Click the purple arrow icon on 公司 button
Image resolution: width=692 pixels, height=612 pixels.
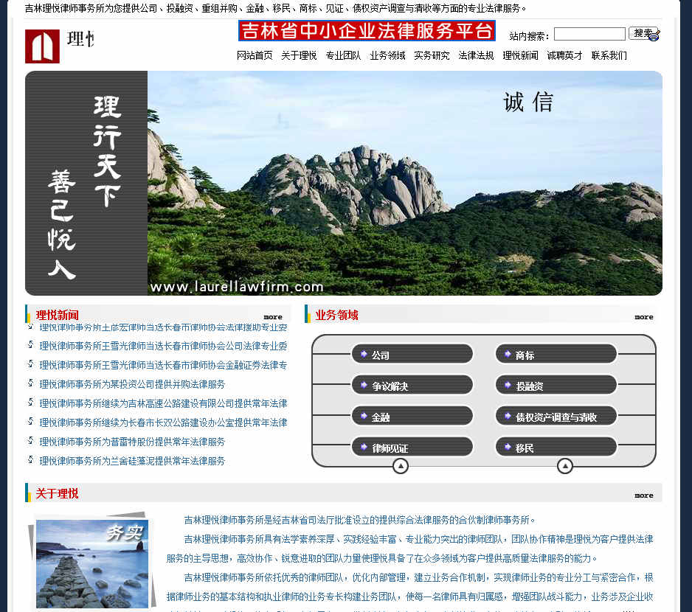pos(362,353)
